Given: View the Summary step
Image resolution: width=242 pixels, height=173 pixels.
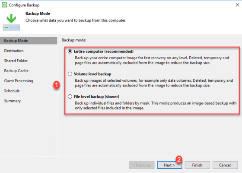Looking at the screenshot, I should click(13, 101).
